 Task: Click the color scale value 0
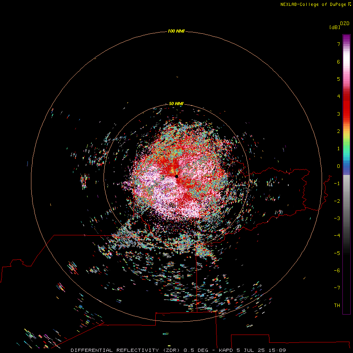click(338, 166)
